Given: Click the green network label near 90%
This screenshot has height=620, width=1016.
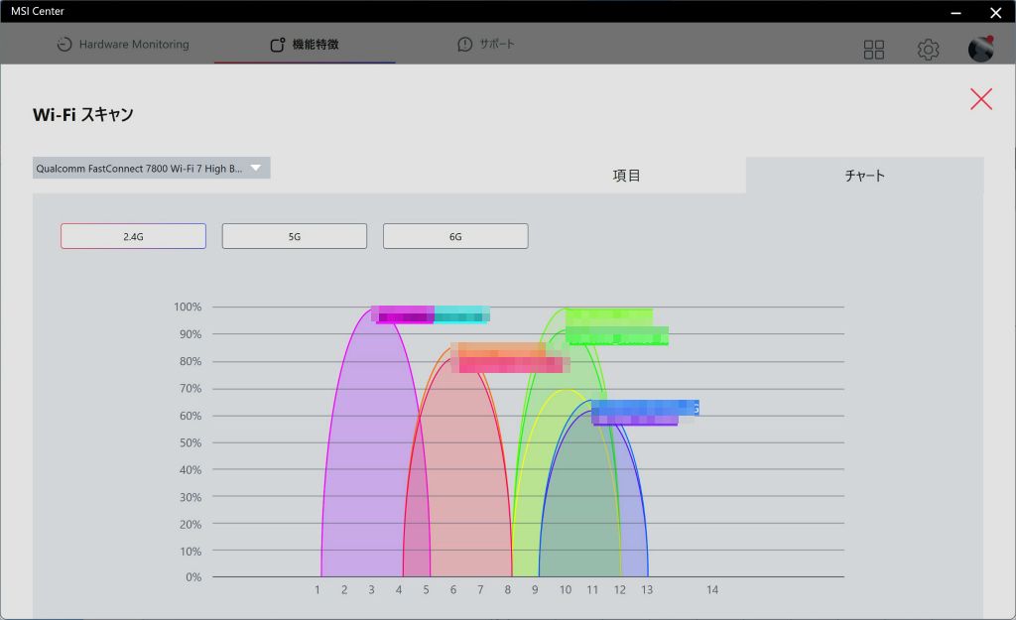Looking at the screenshot, I should coord(616,336).
